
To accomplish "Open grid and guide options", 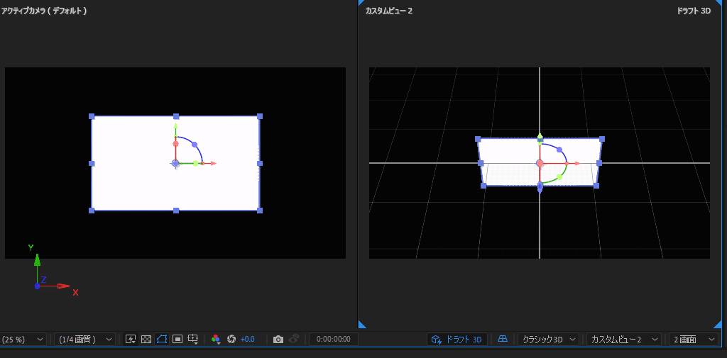I will pyautogui.click(x=193, y=339).
